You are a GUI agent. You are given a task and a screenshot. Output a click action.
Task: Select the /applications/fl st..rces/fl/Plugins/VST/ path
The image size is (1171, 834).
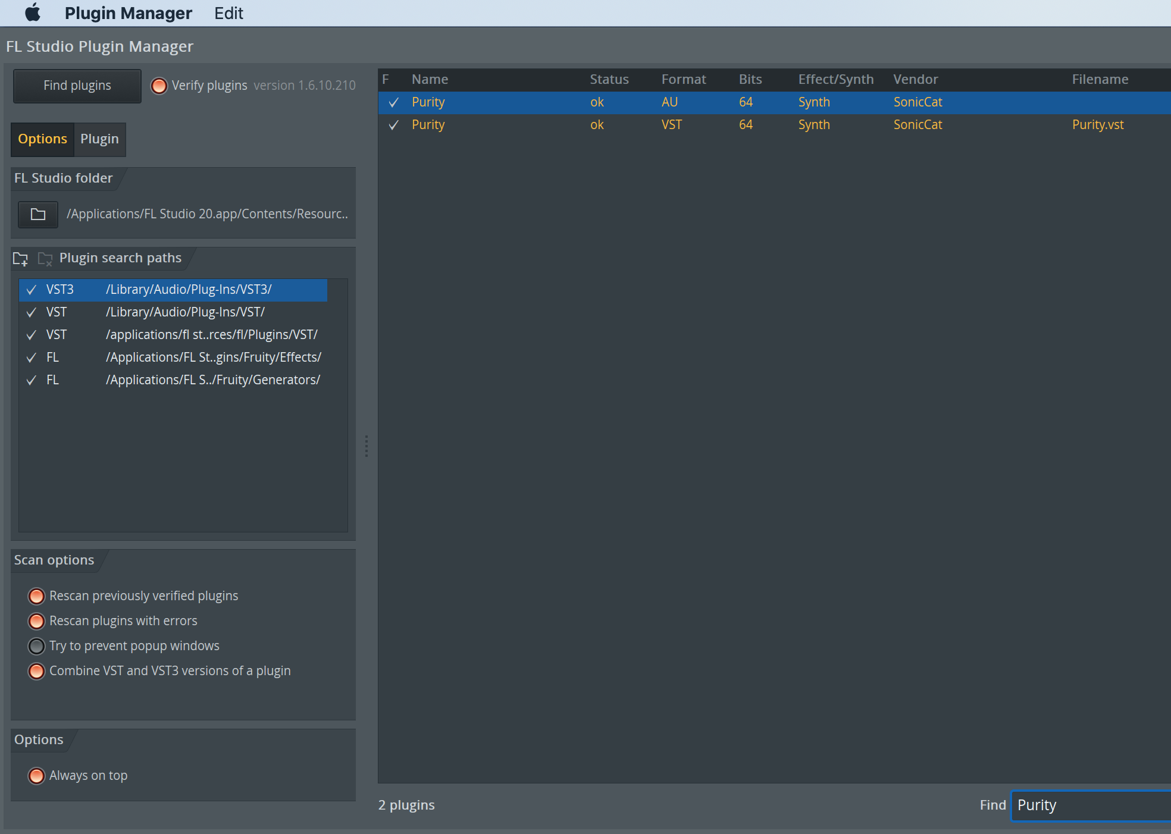tap(173, 336)
